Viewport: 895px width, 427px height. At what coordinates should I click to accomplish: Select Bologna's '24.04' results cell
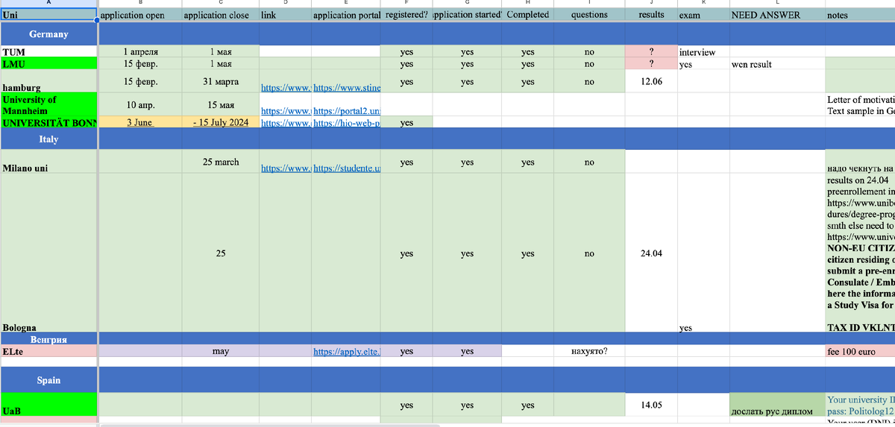pyautogui.click(x=651, y=253)
